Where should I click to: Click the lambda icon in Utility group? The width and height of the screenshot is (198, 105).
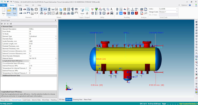(x=112, y=9)
